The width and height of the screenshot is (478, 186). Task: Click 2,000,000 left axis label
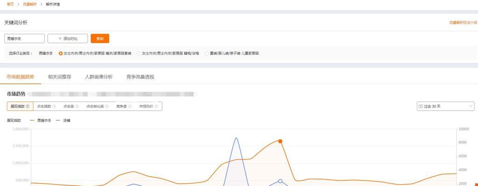[21, 129]
